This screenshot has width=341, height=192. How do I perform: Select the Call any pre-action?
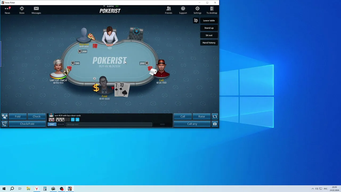coord(192,124)
